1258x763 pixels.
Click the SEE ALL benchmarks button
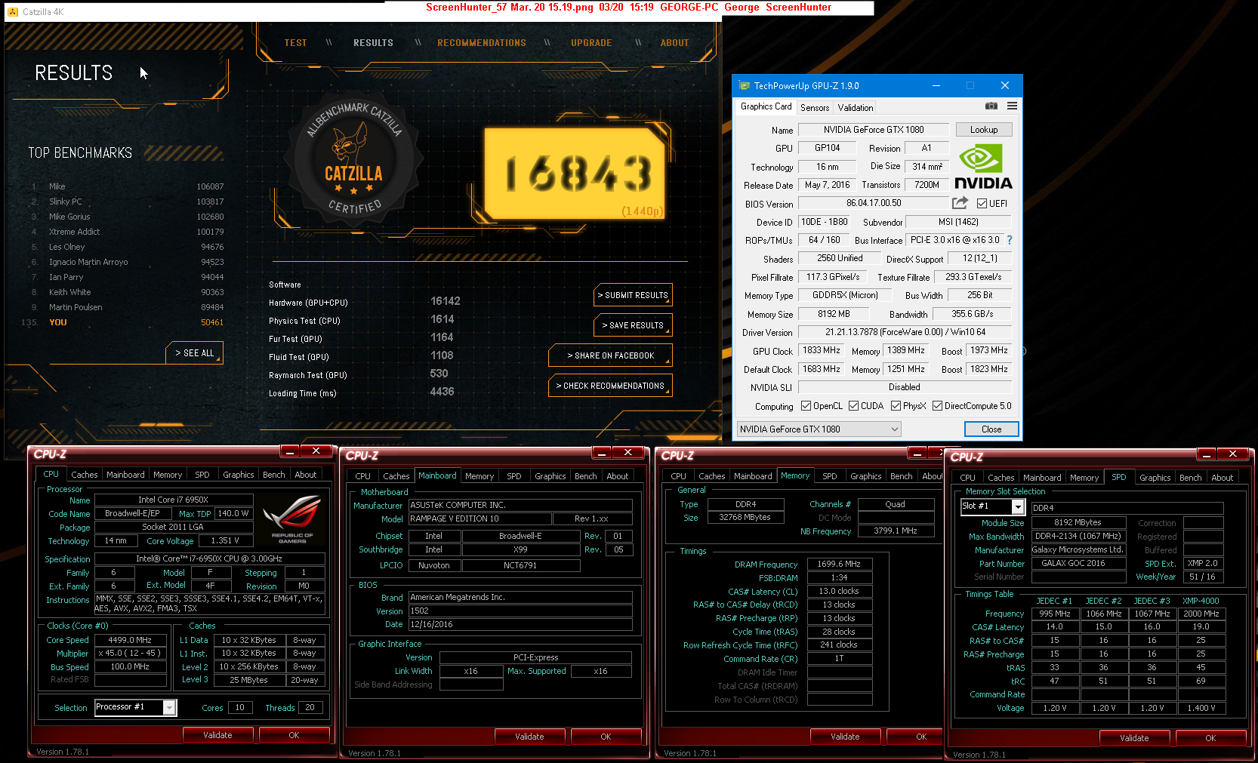194,353
